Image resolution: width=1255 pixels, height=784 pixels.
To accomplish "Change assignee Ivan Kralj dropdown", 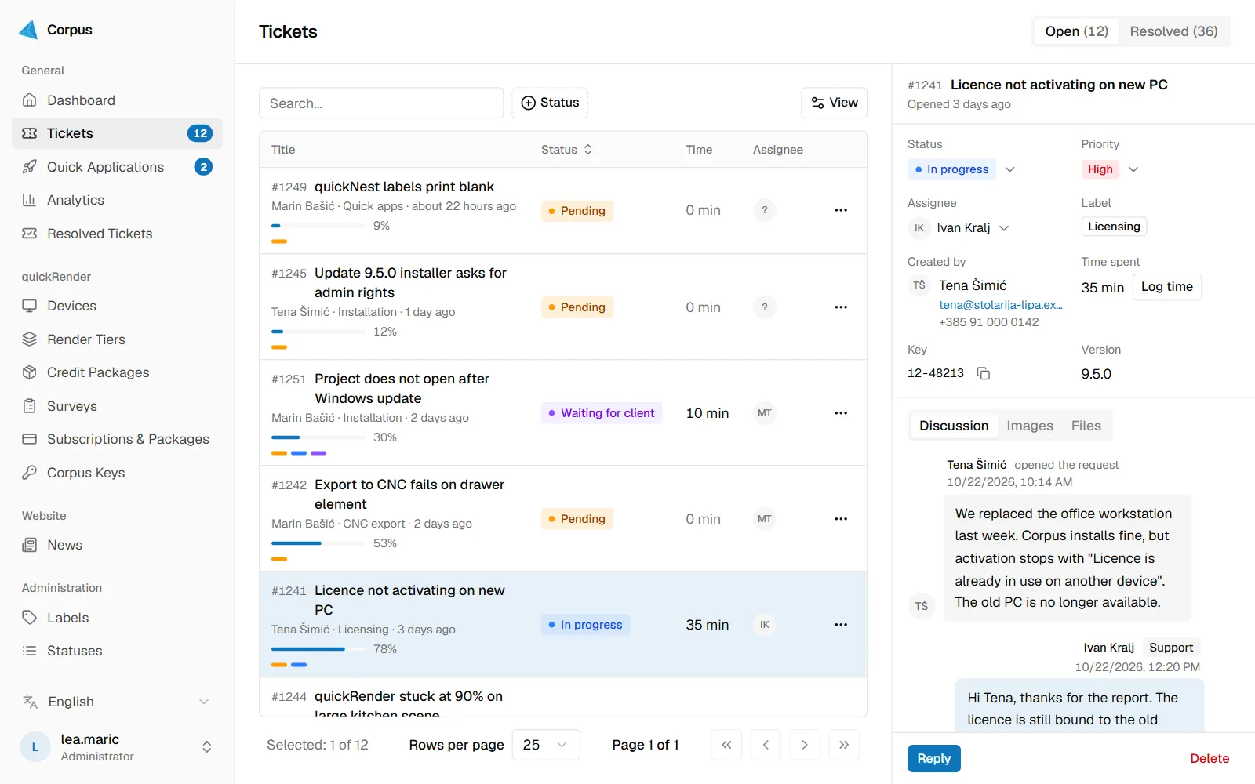I will point(959,228).
